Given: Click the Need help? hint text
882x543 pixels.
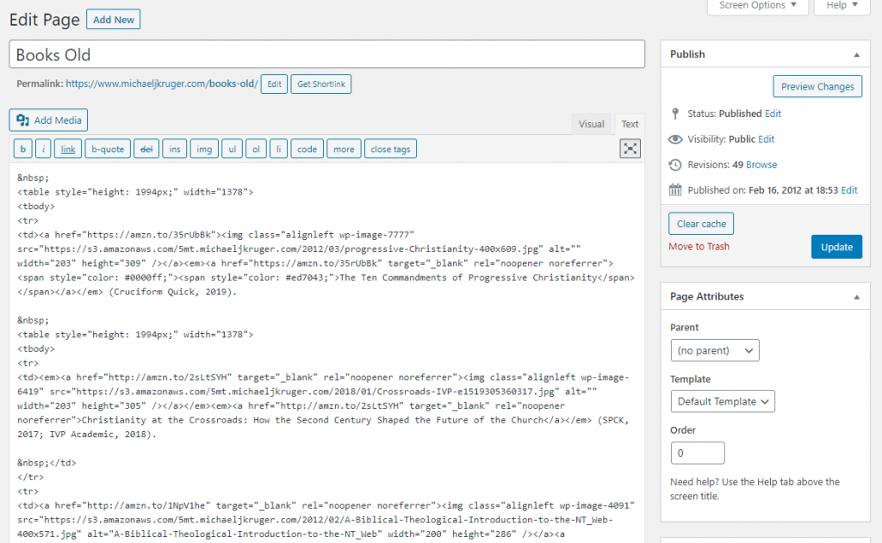Looking at the screenshot, I should 755,489.
